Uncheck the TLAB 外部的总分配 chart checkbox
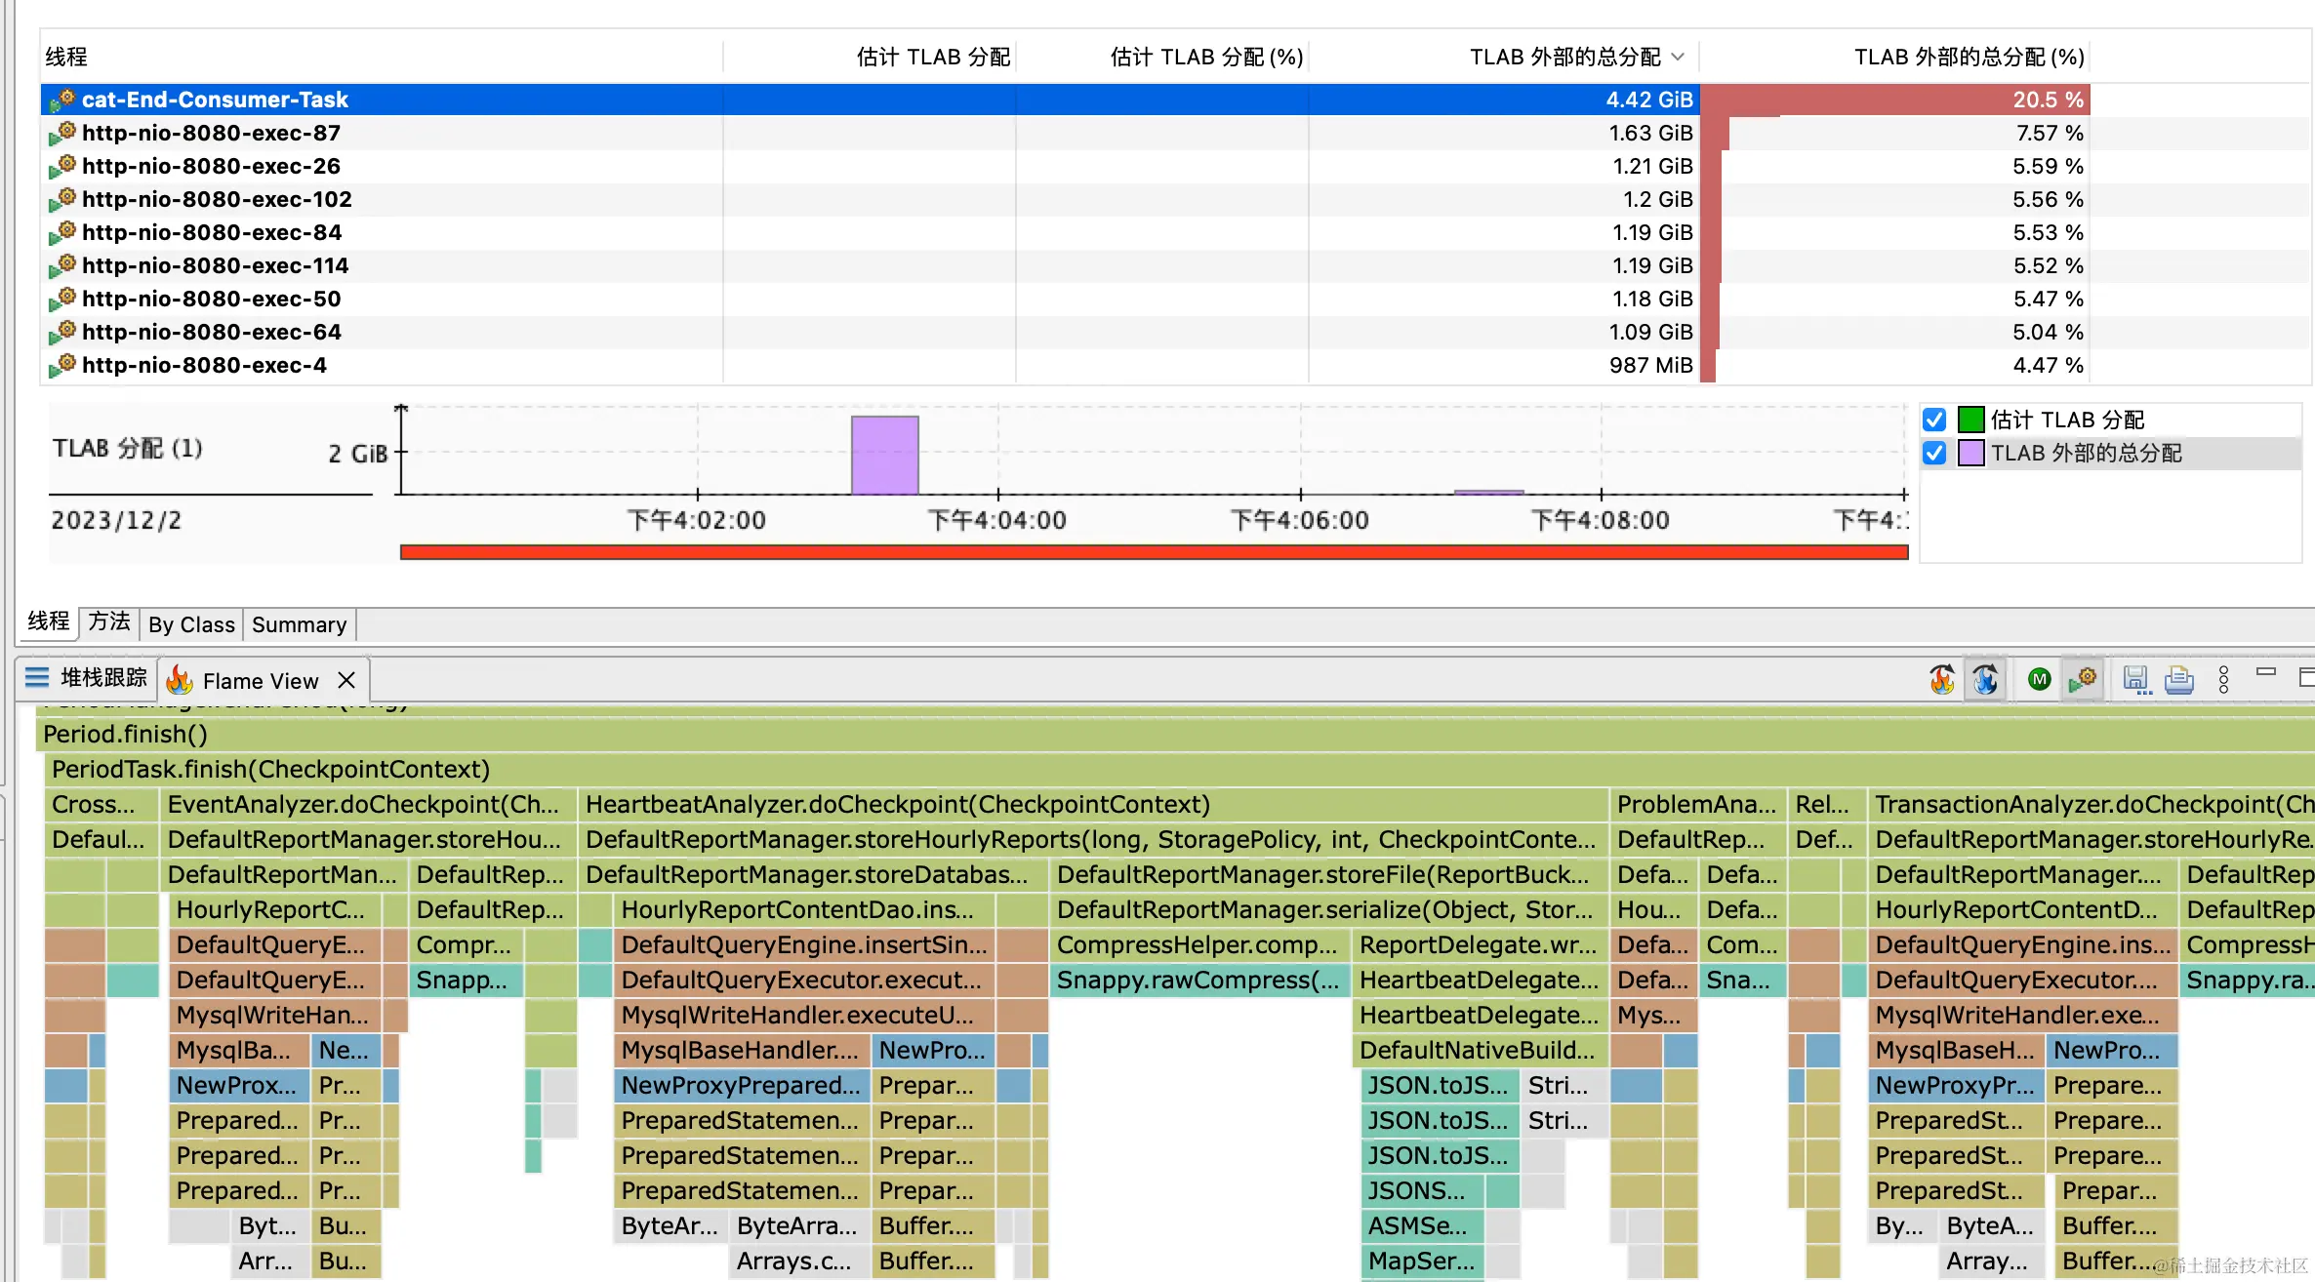 (1934, 453)
